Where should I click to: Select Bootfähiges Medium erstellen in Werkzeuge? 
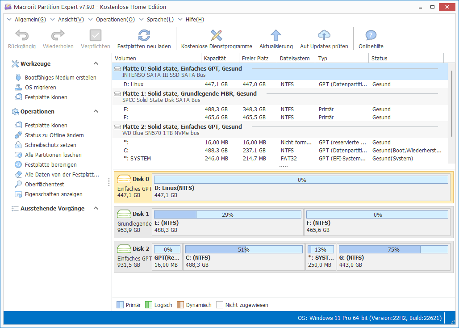click(56, 78)
